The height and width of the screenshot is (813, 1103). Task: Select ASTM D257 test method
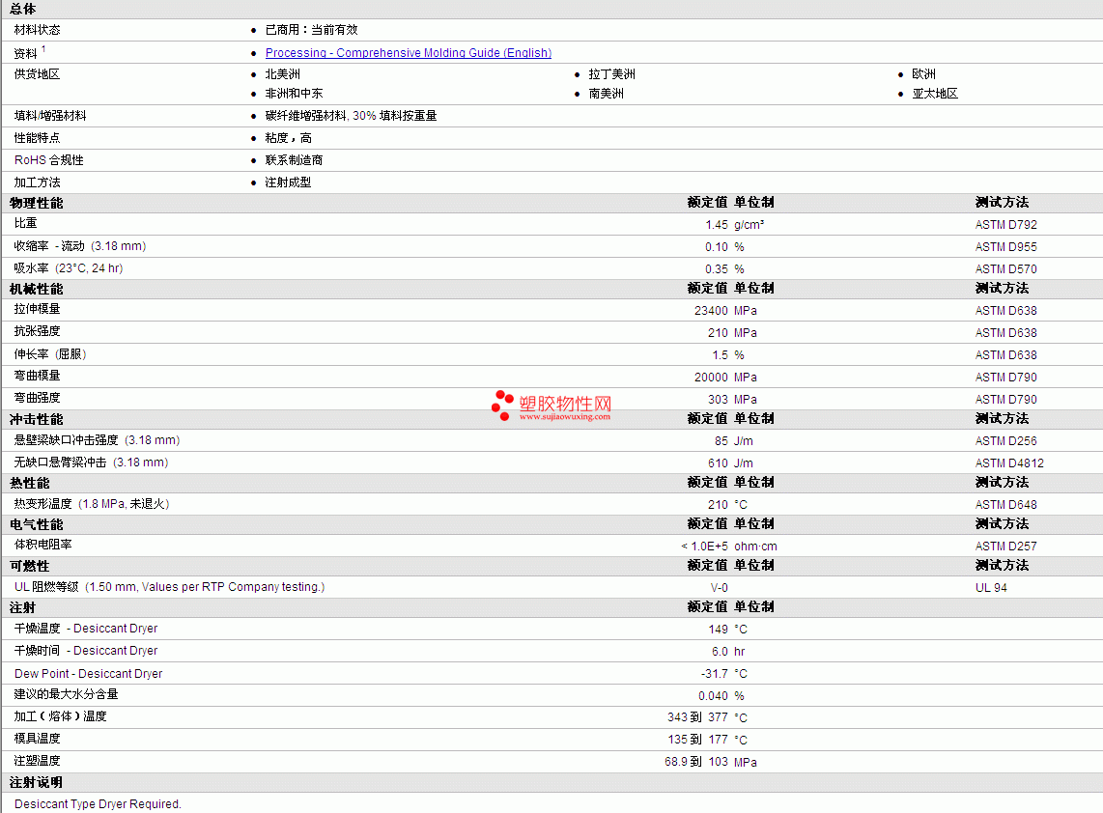pyautogui.click(x=1005, y=547)
